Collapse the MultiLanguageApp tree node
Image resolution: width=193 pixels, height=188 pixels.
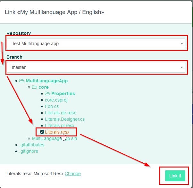point(46,81)
